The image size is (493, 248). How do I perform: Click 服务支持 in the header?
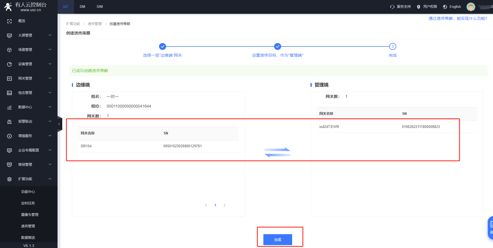coord(404,7)
